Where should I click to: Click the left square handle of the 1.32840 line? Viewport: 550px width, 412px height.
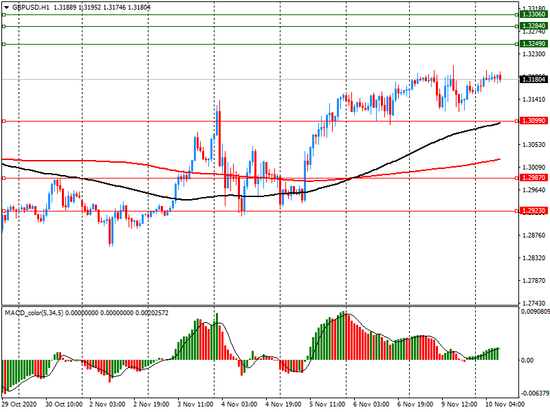(3, 26)
